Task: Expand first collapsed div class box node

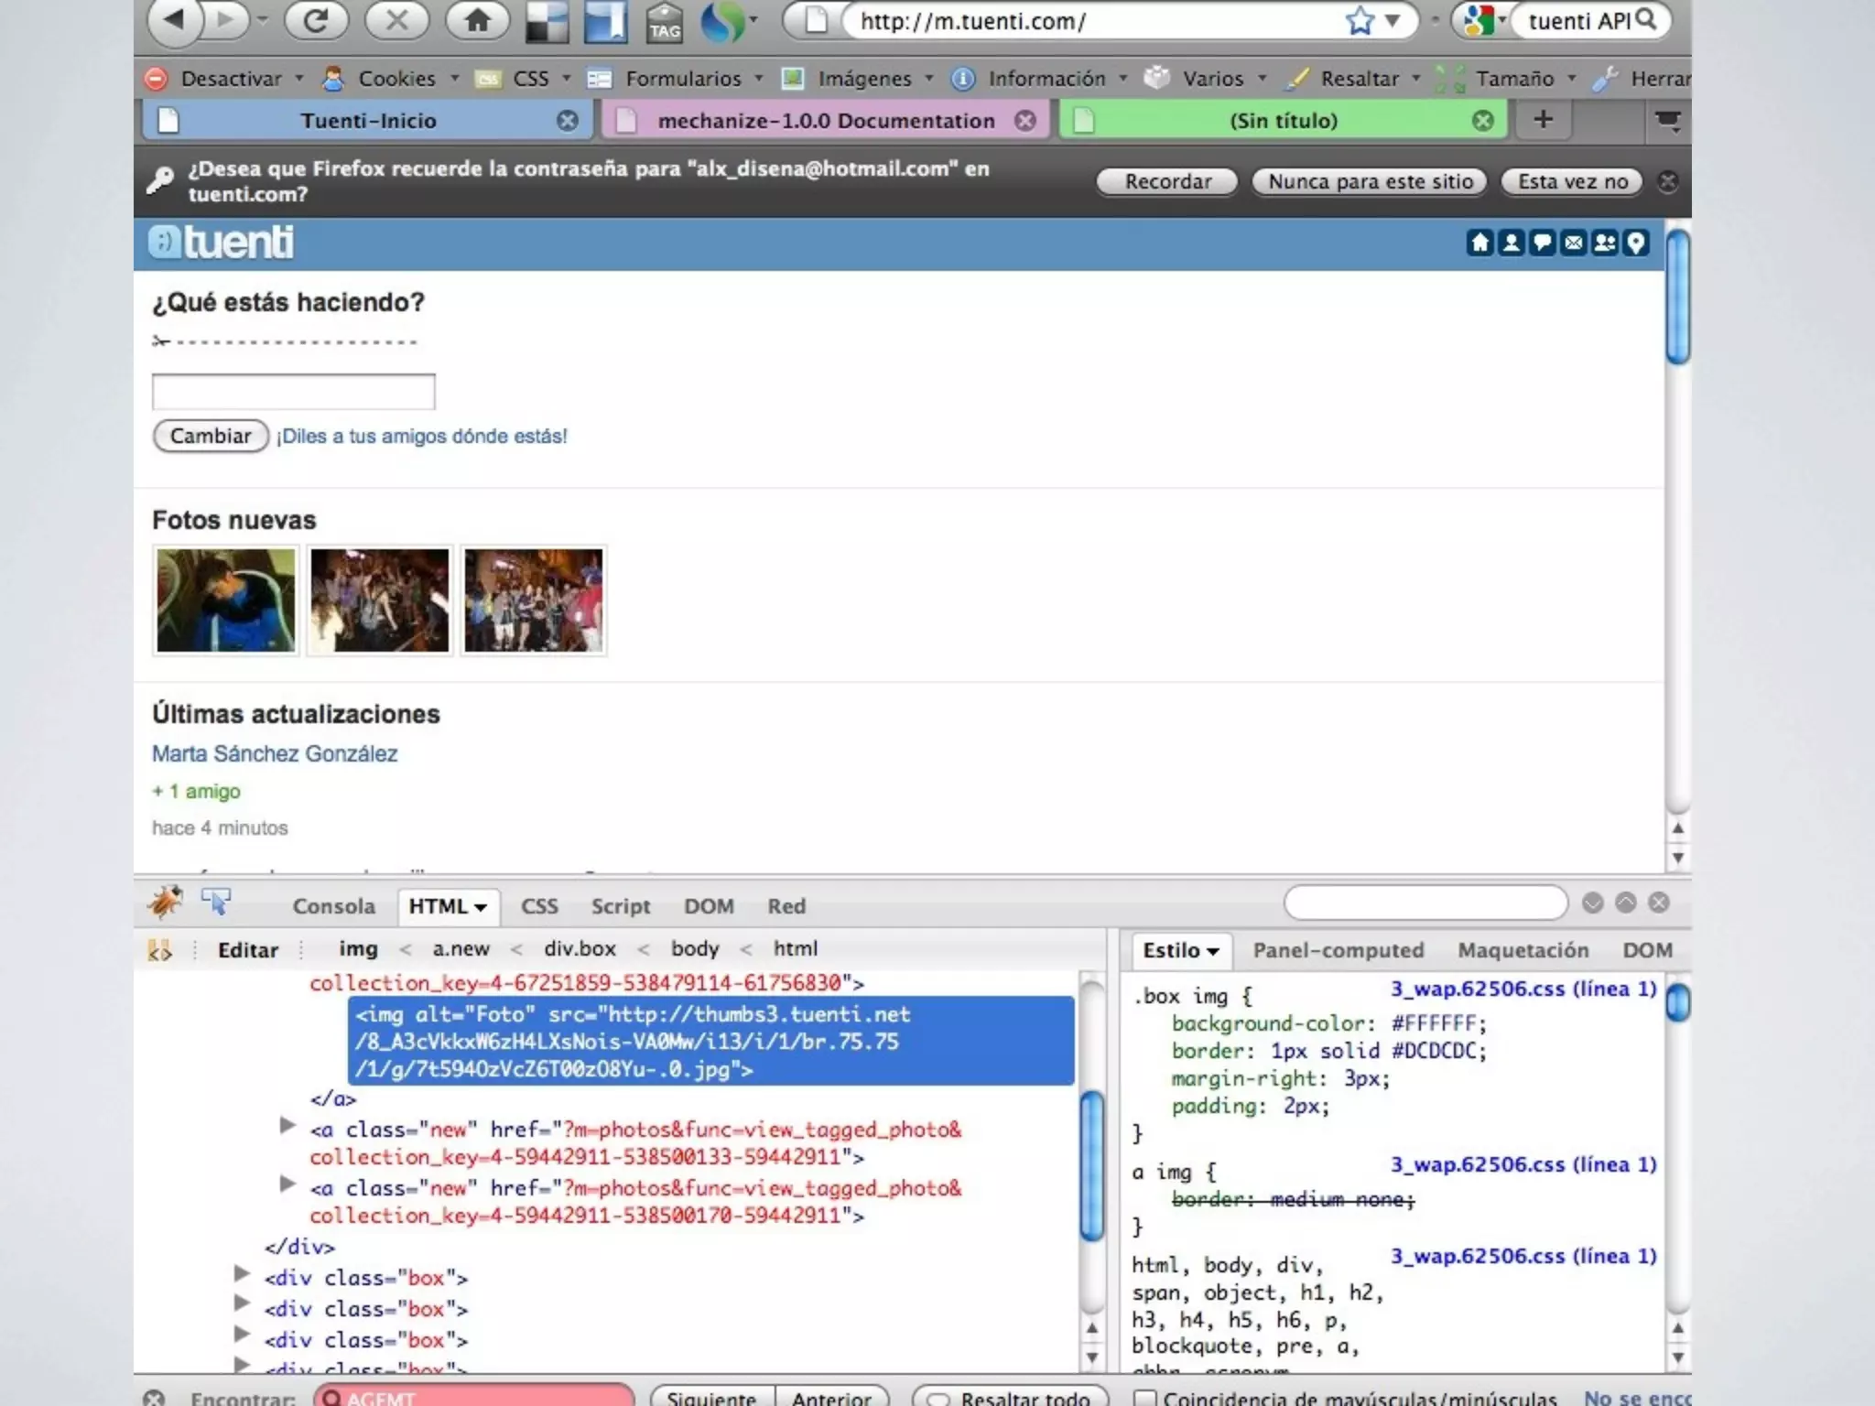Action: [x=242, y=1273]
